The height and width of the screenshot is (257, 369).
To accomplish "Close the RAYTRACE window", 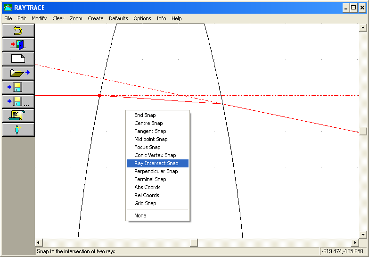I will 362,8.
